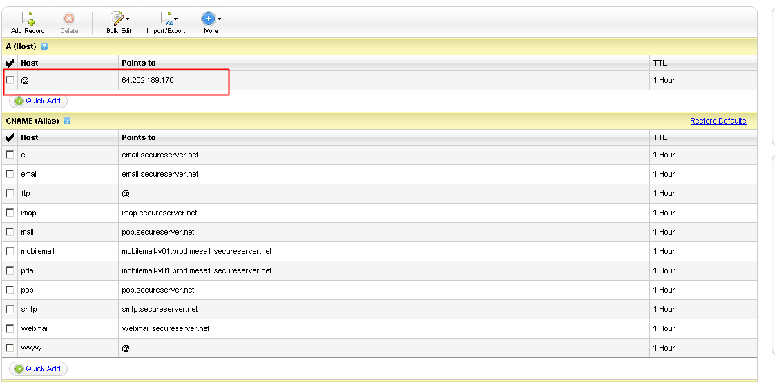Open help icon next to A (Host)
Image resolution: width=775 pixels, height=385 pixels.
[x=44, y=46]
